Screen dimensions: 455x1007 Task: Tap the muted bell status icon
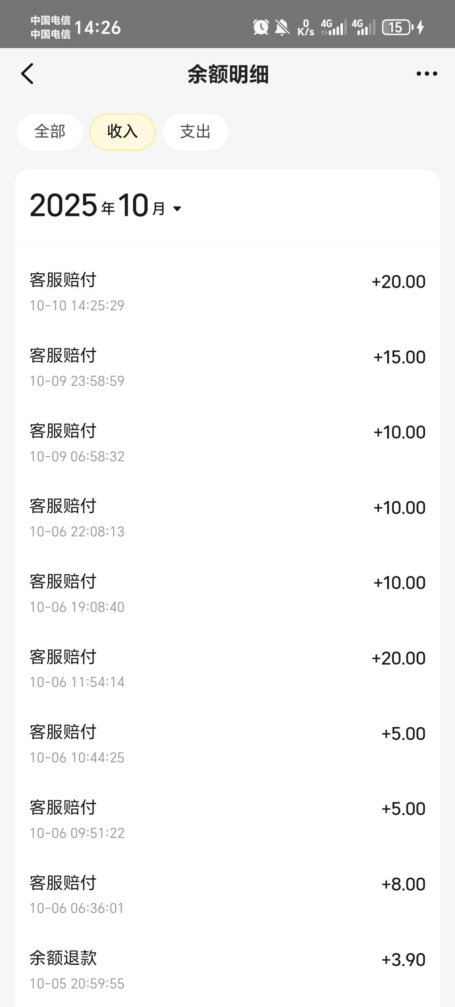coord(282,27)
